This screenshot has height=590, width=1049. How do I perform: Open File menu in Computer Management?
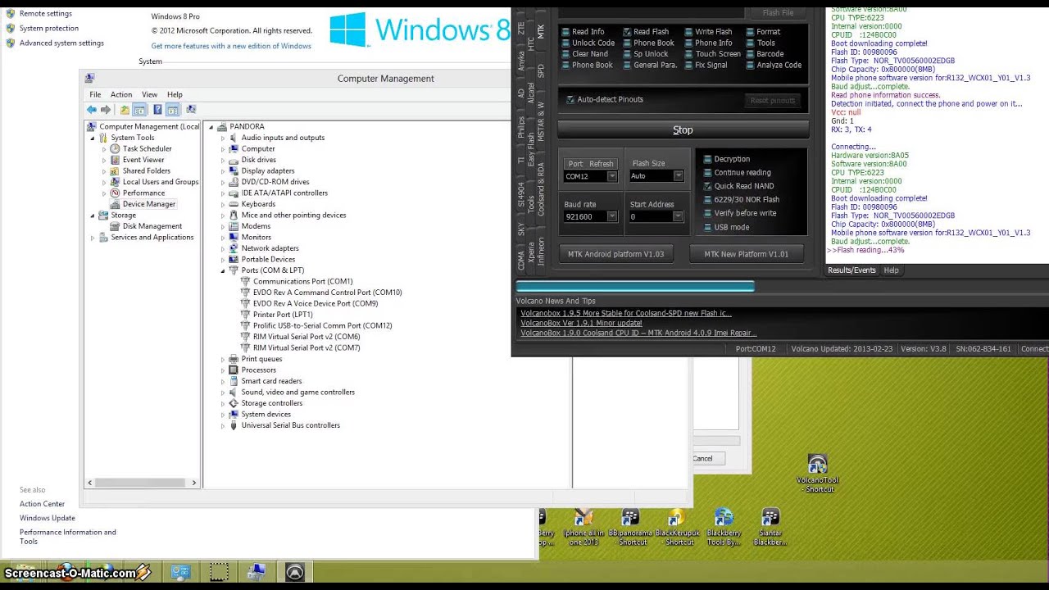95,95
